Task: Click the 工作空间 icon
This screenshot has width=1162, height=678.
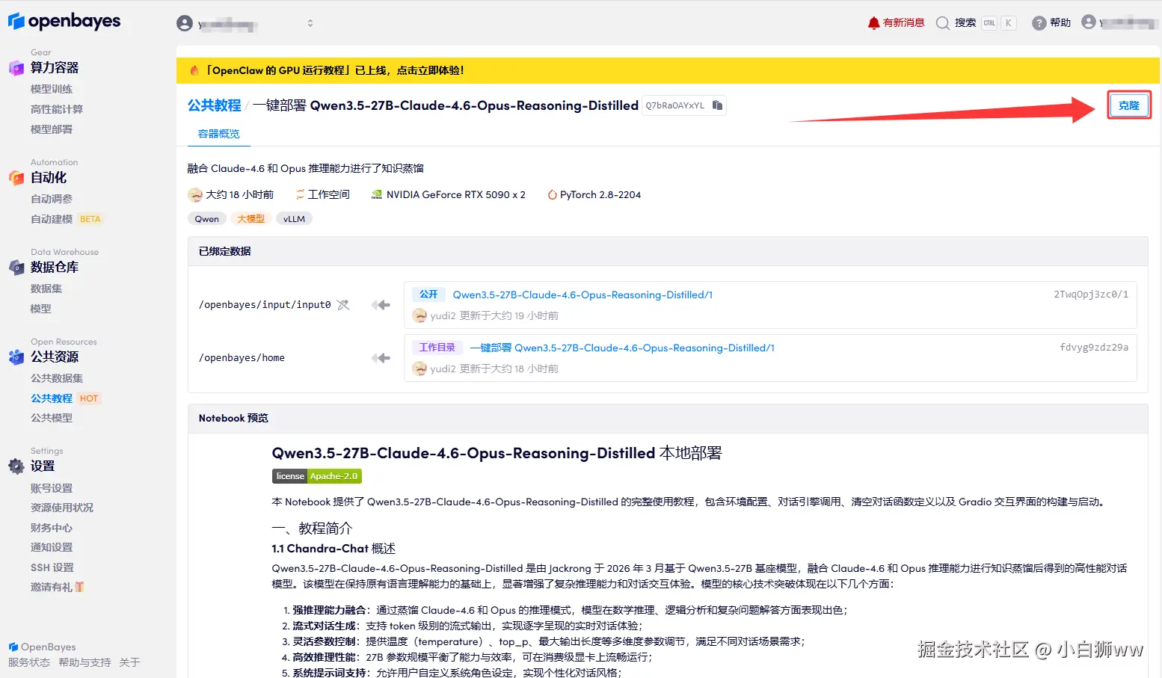Action: coord(300,195)
